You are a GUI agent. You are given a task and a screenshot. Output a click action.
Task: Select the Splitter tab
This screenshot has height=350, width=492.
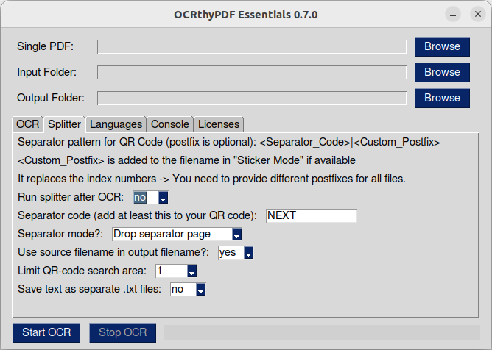pyautogui.click(x=64, y=124)
